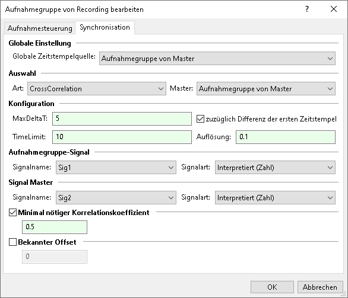Click the TimeLimit input field
Image resolution: width=348 pixels, height=298 pixels.
pos(122,137)
